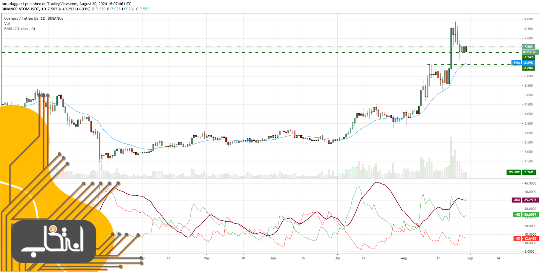
Task: Click the 5.000 price axis label
Action: click(528, 95)
